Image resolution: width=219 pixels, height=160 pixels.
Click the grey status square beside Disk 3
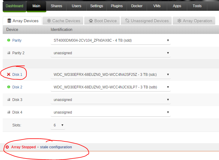tap(9, 99)
